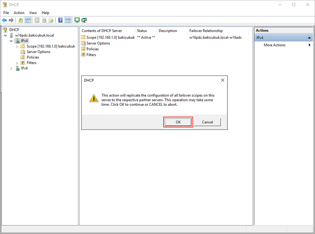Open the More Actions submenu arrow

point(310,45)
